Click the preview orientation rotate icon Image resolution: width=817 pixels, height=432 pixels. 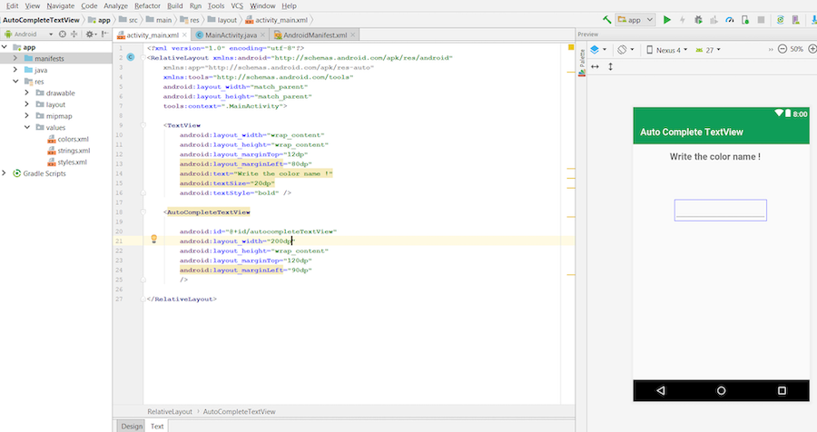(624, 49)
